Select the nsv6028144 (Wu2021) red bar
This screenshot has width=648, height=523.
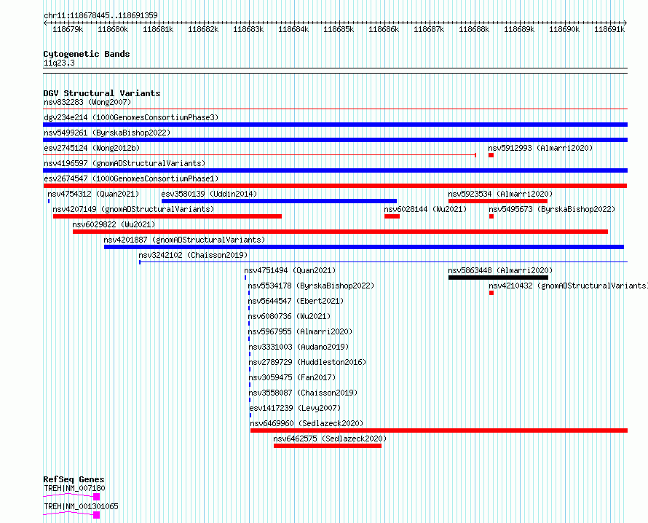coord(392,216)
